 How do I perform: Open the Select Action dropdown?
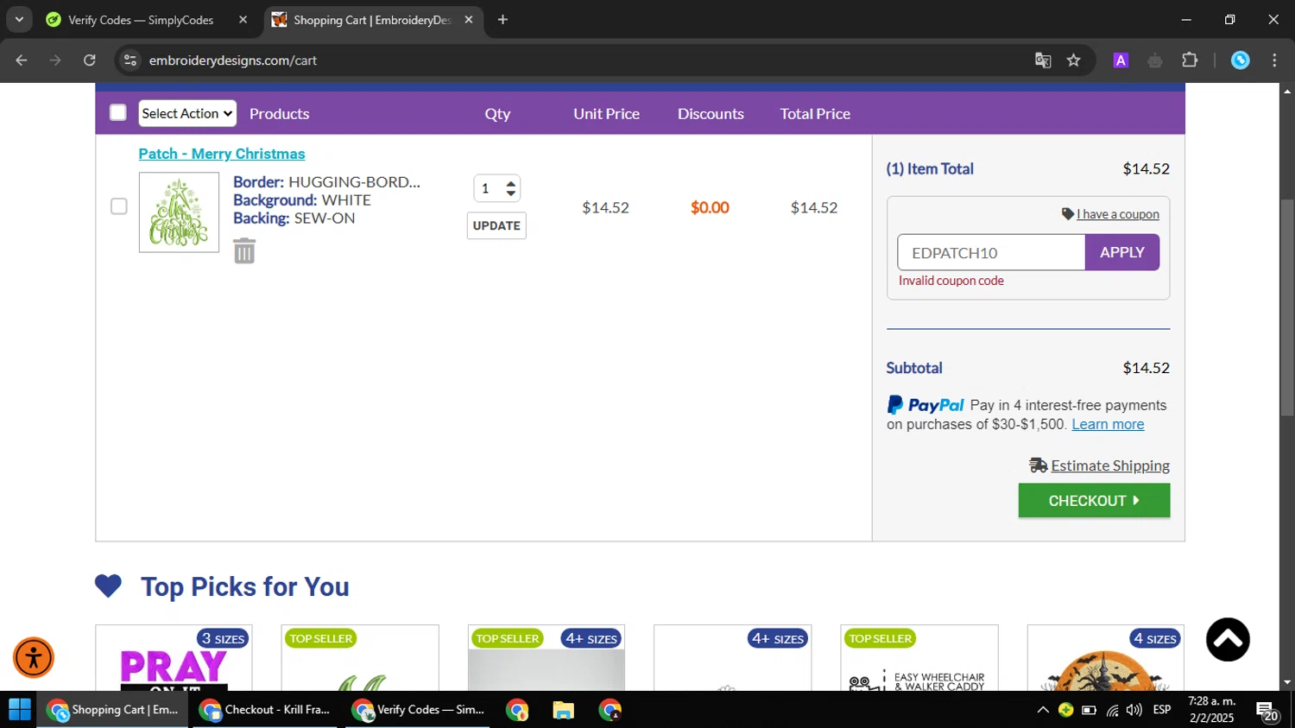[x=187, y=113]
